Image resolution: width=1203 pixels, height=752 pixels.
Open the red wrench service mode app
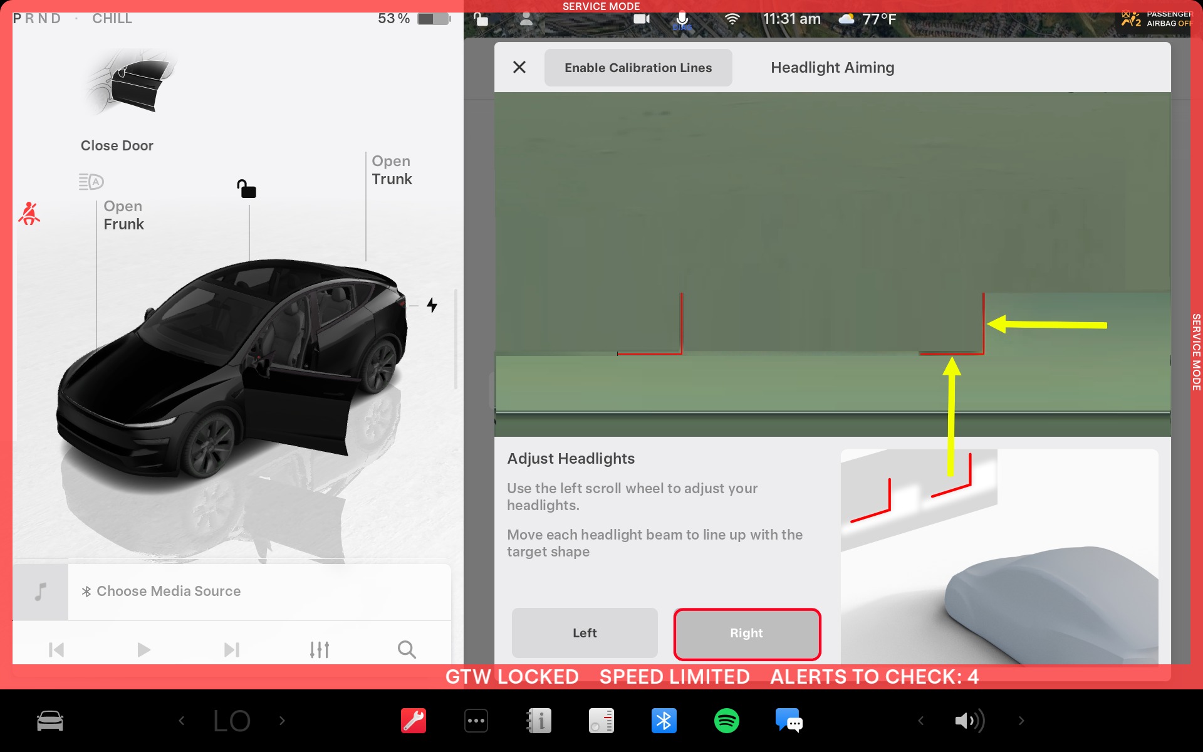[x=414, y=721]
